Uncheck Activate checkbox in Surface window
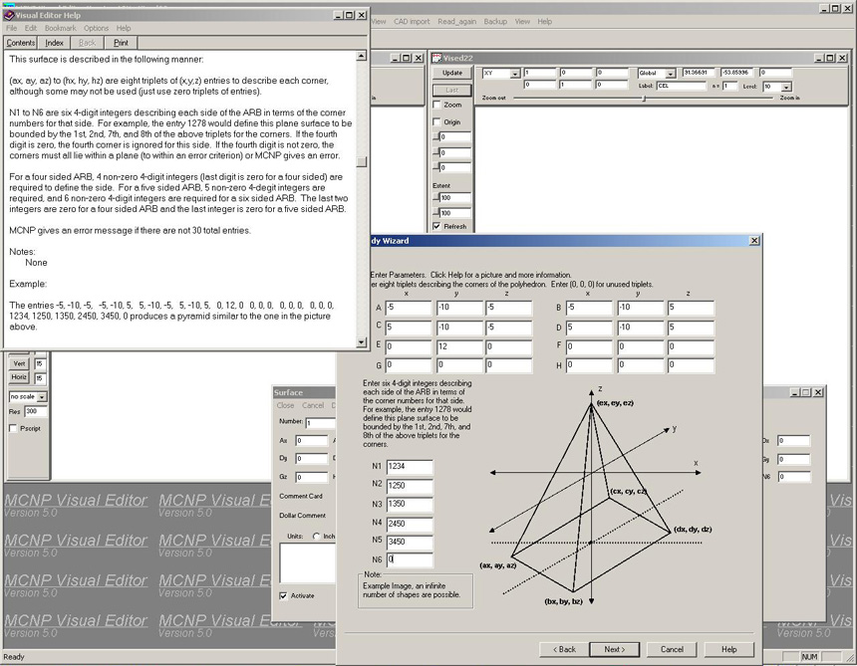Viewport: 857px width, 666px height. pyautogui.click(x=283, y=596)
